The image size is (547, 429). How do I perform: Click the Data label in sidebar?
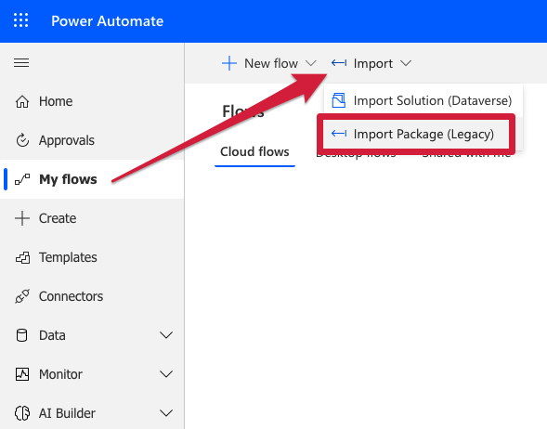(x=52, y=335)
